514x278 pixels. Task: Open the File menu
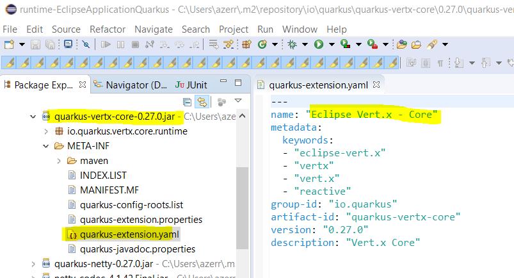pos(10,29)
